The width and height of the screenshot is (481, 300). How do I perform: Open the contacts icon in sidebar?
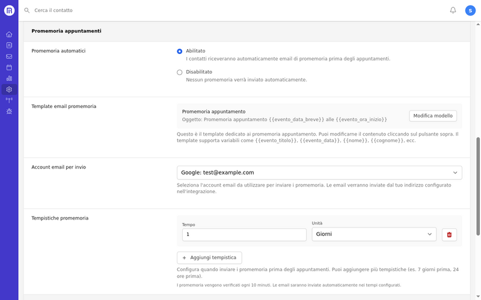click(x=9, y=45)
